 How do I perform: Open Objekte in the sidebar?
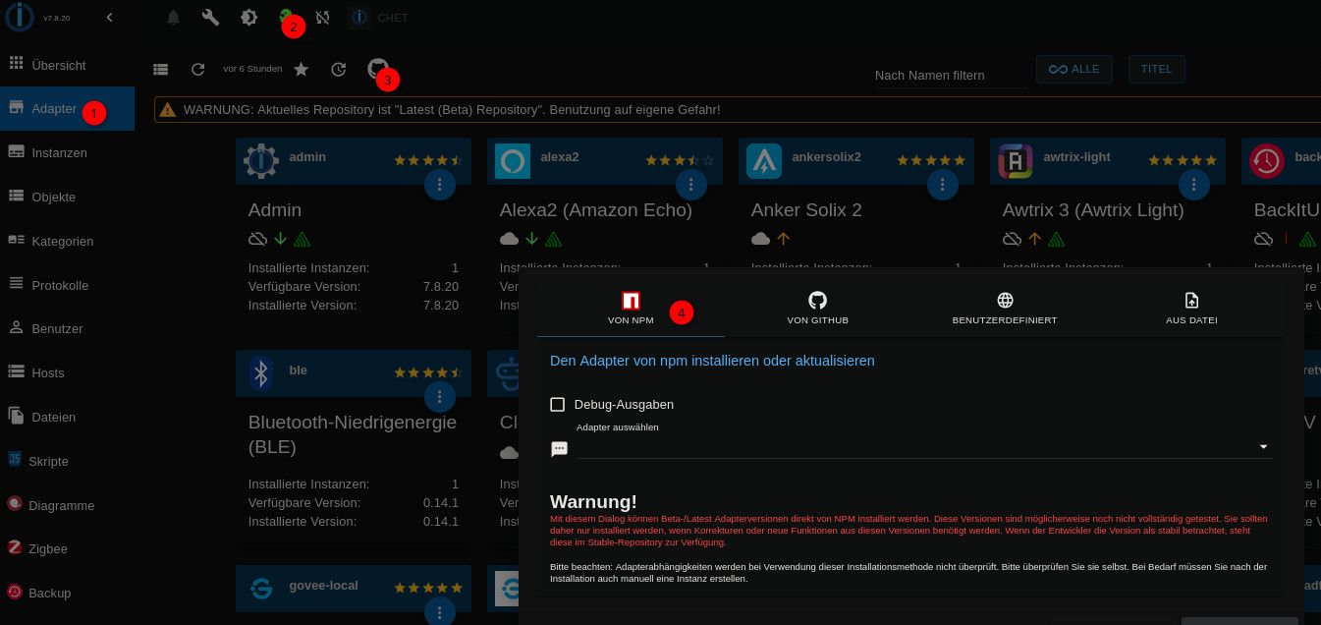[67, 197]
